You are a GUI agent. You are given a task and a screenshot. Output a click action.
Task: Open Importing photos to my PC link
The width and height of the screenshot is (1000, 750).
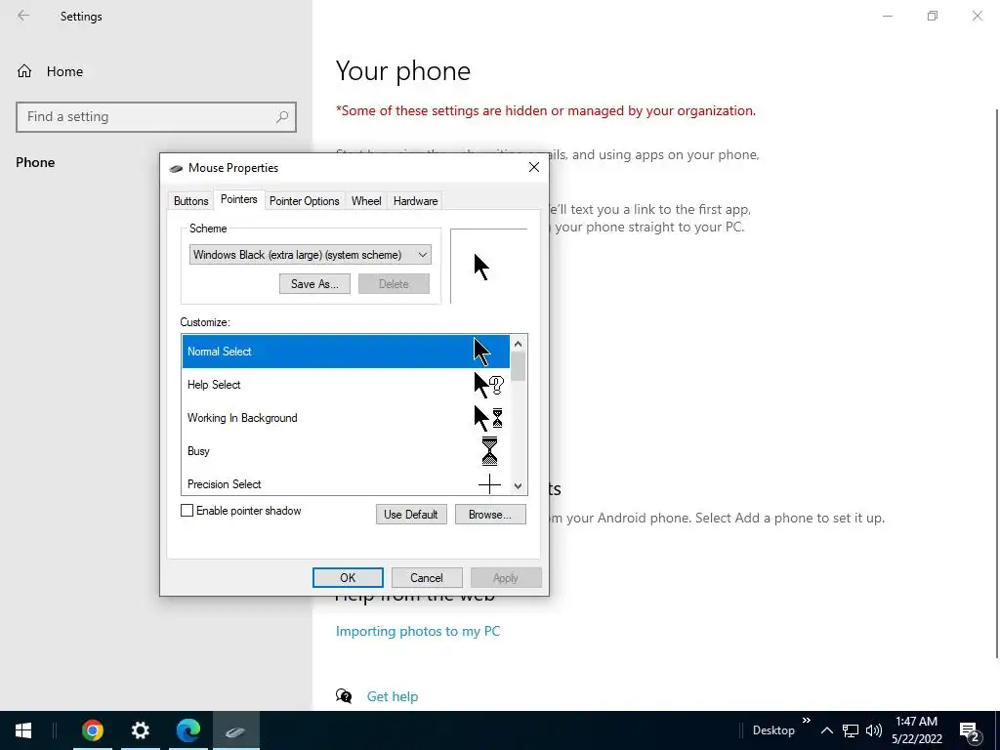[x=418, y=631]
